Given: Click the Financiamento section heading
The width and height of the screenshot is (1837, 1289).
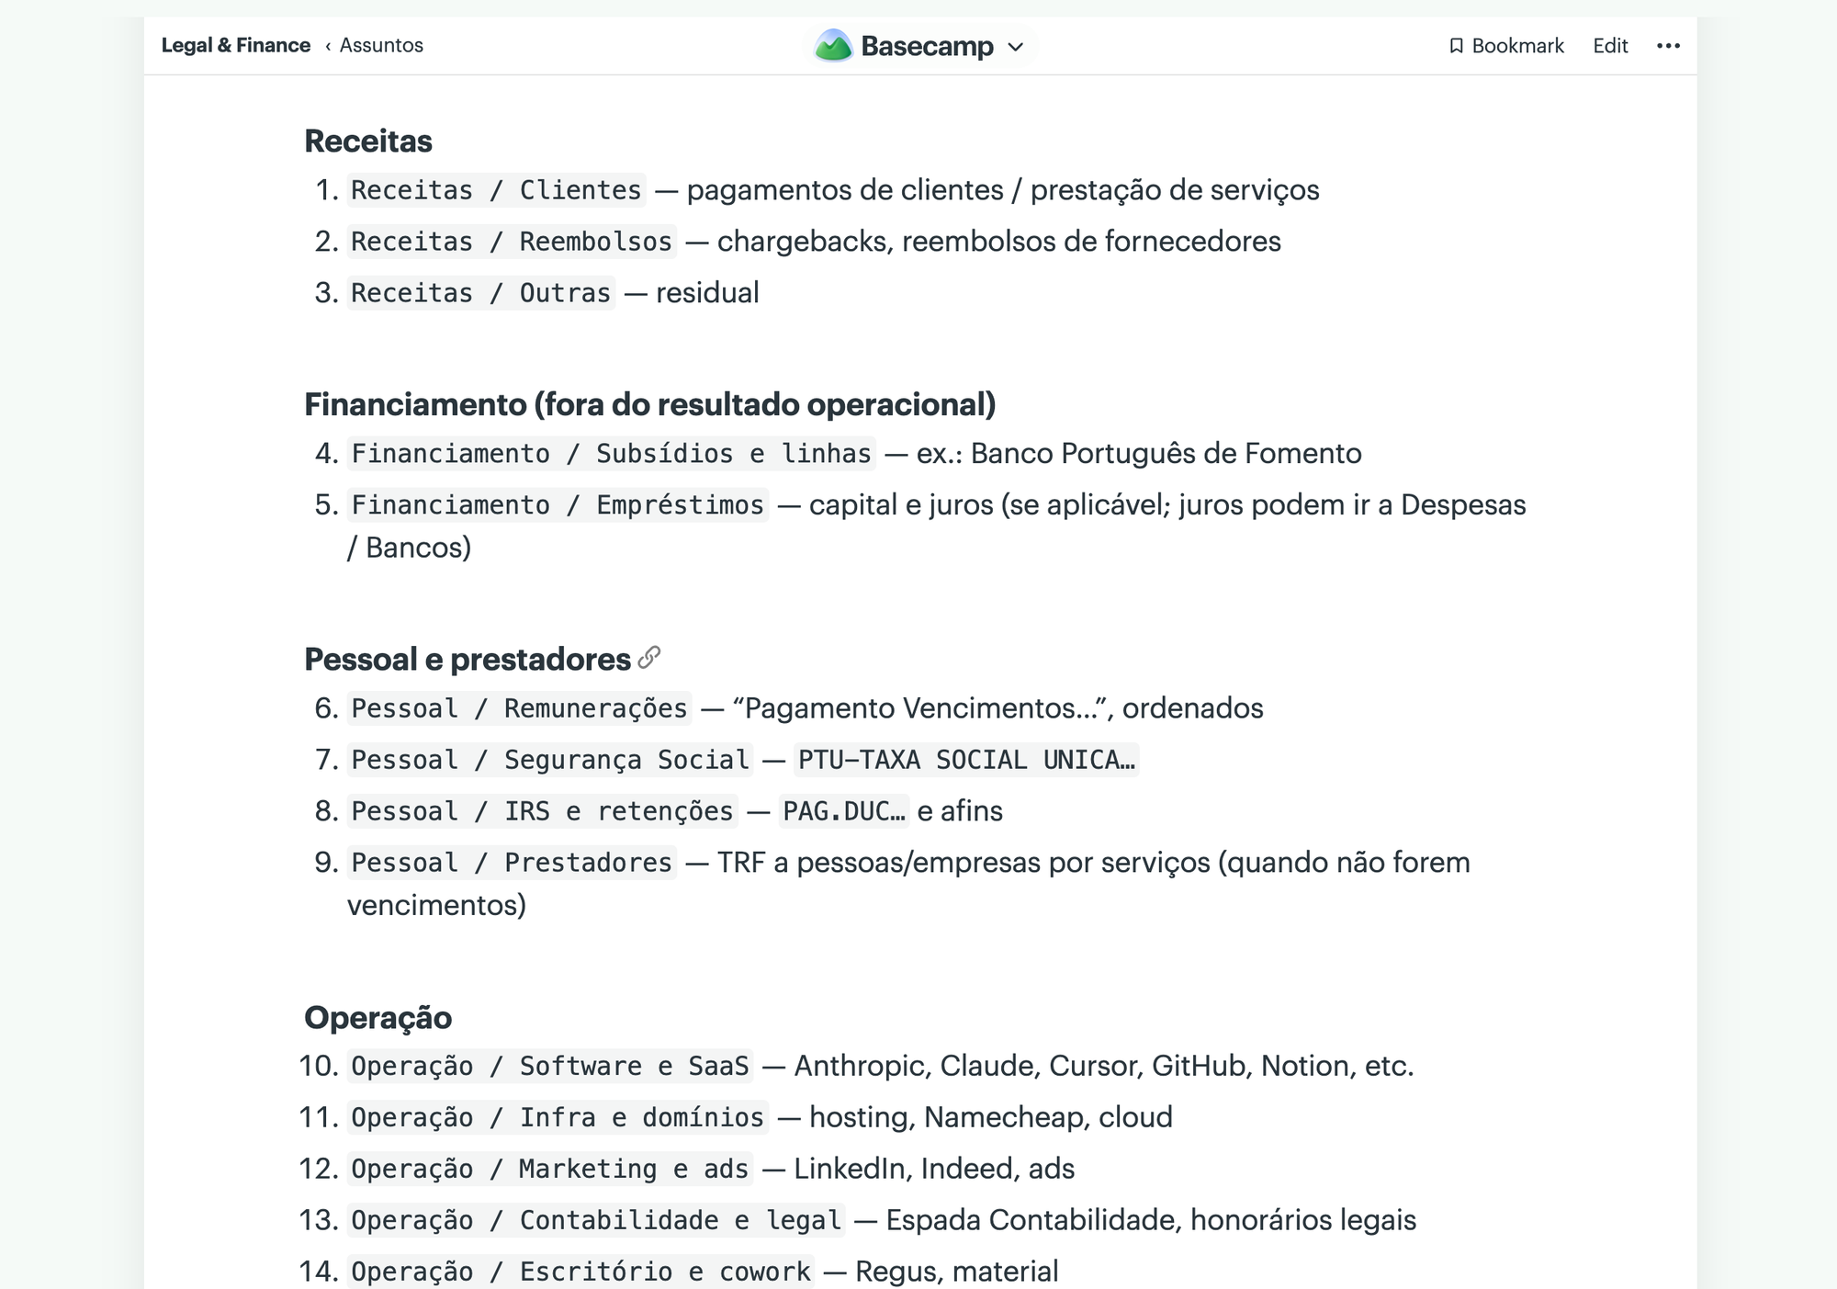Looking at the screenshot, I should 650,404.
